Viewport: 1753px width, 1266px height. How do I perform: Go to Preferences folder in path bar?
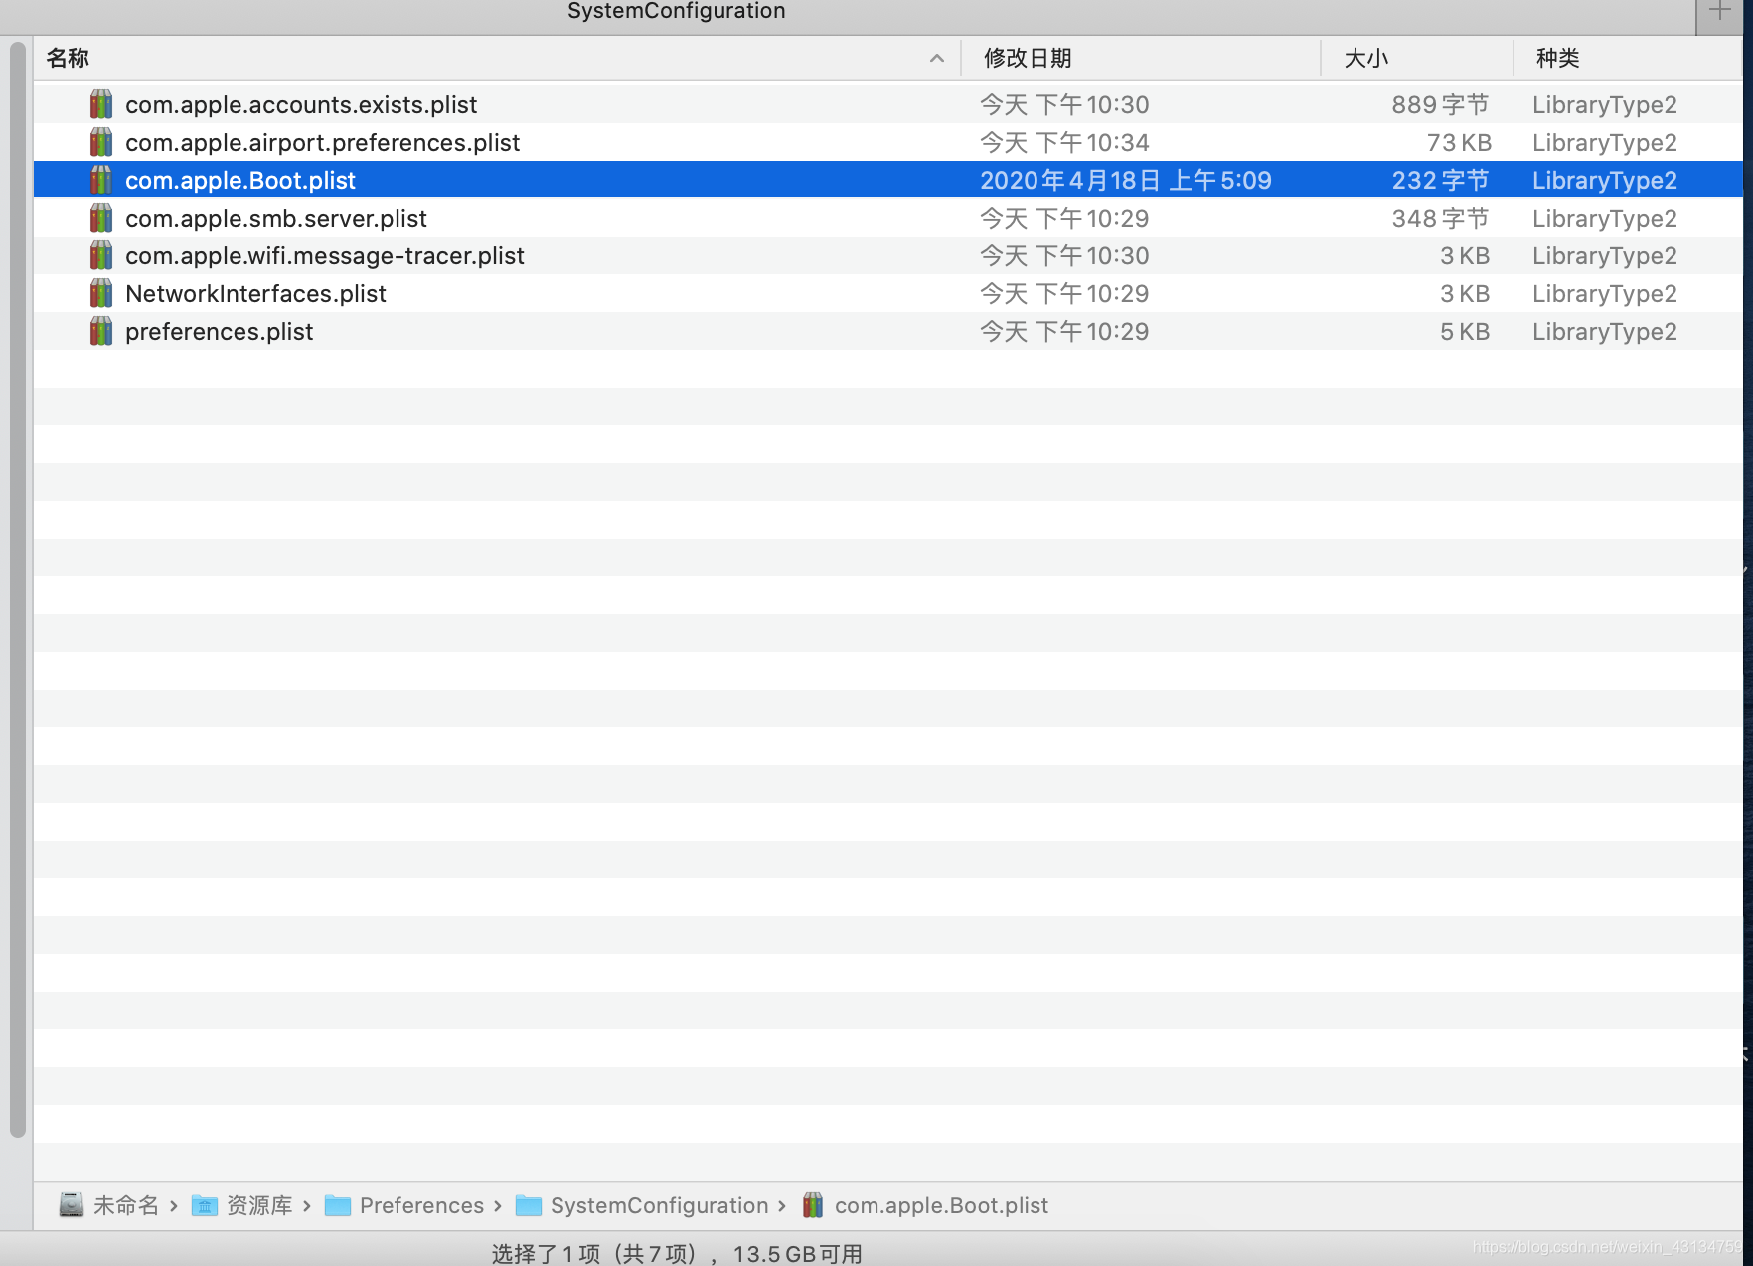(x=421, y=1205)
